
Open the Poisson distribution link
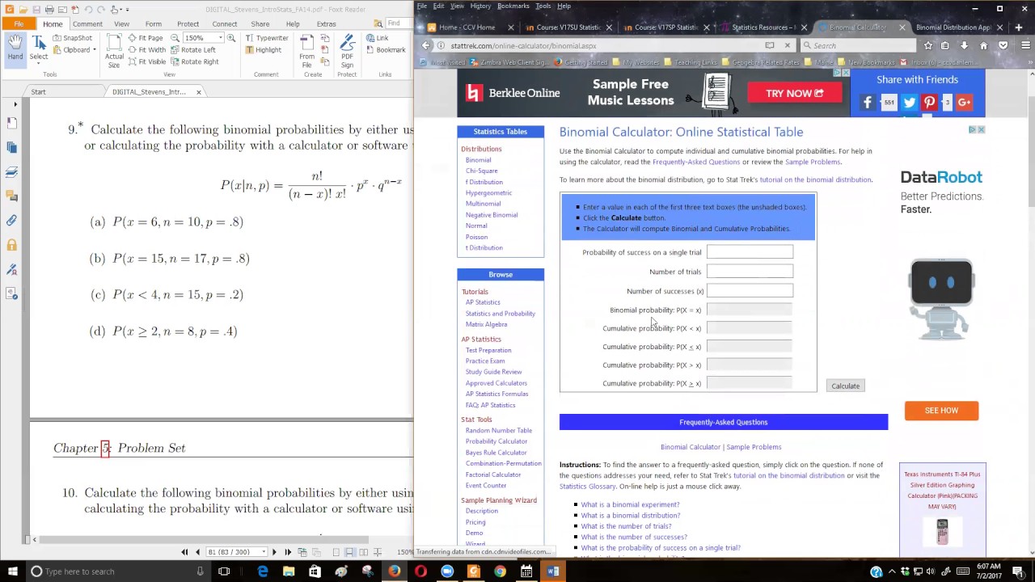pos(476,237)
